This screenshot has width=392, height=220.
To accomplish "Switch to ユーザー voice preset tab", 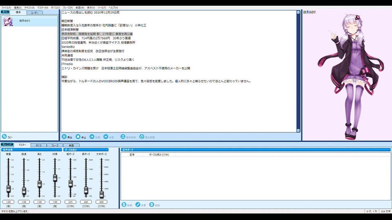I will pos(34,13).
